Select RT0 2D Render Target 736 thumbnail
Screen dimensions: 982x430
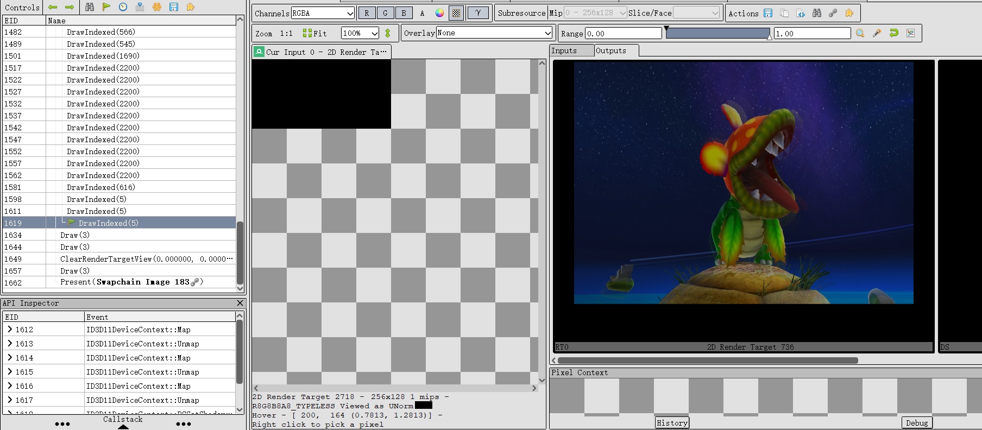pyautogui.click(x=744, y=206)
